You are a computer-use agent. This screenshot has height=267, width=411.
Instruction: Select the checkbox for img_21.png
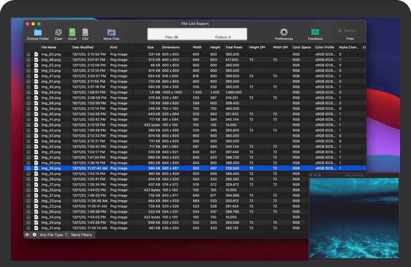click(28, 228)
